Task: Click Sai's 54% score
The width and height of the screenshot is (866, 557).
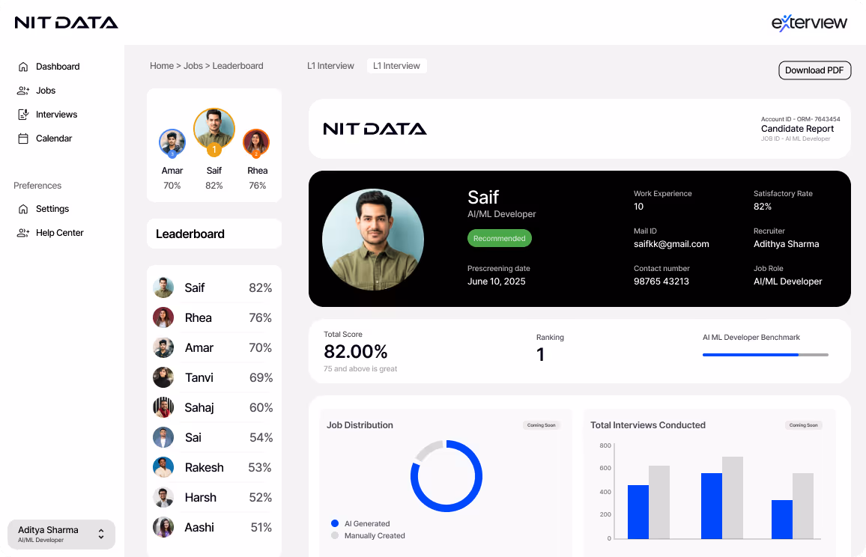Action: pyautogui.click(x=261, y=437)
